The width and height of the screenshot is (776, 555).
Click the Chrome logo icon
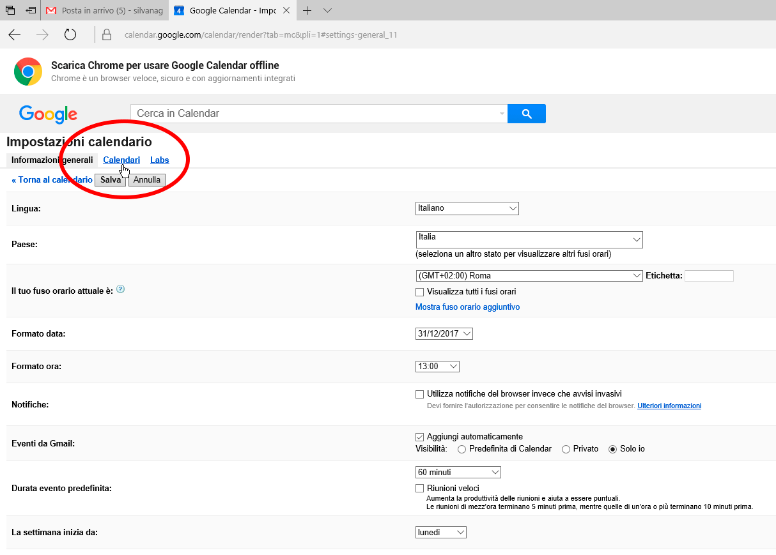pos(28,72)
